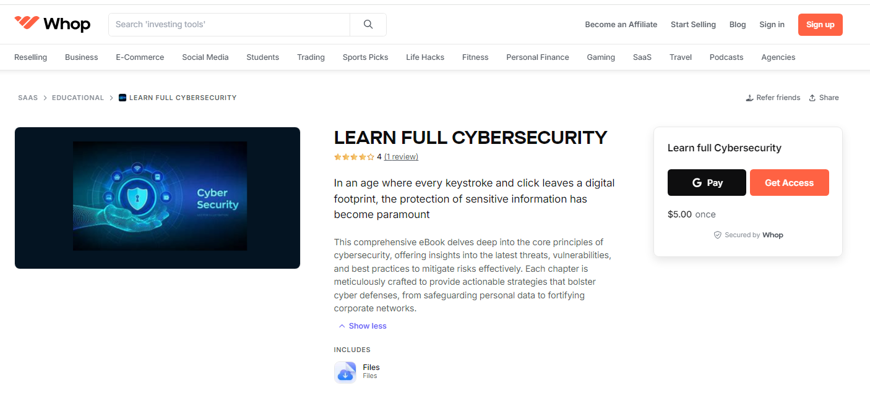Click the Share icon
The height and width of the screenshot is (412, 870).
tap(812, 97)
